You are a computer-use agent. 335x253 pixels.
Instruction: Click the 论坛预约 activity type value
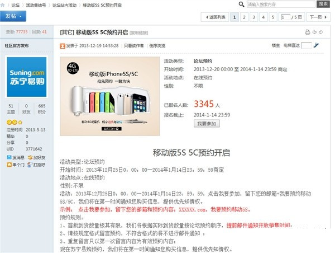point(203,61)
